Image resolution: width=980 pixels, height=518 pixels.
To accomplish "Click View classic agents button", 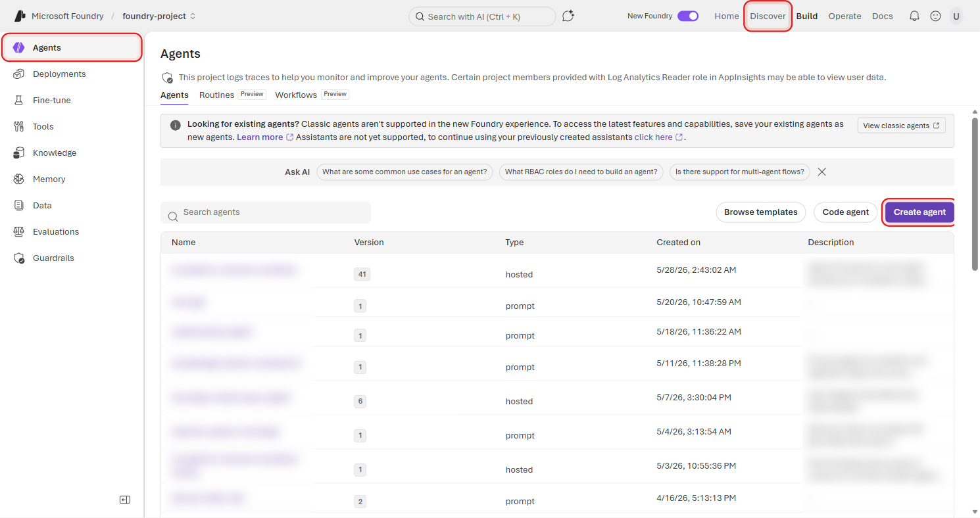I will (901, 126).
